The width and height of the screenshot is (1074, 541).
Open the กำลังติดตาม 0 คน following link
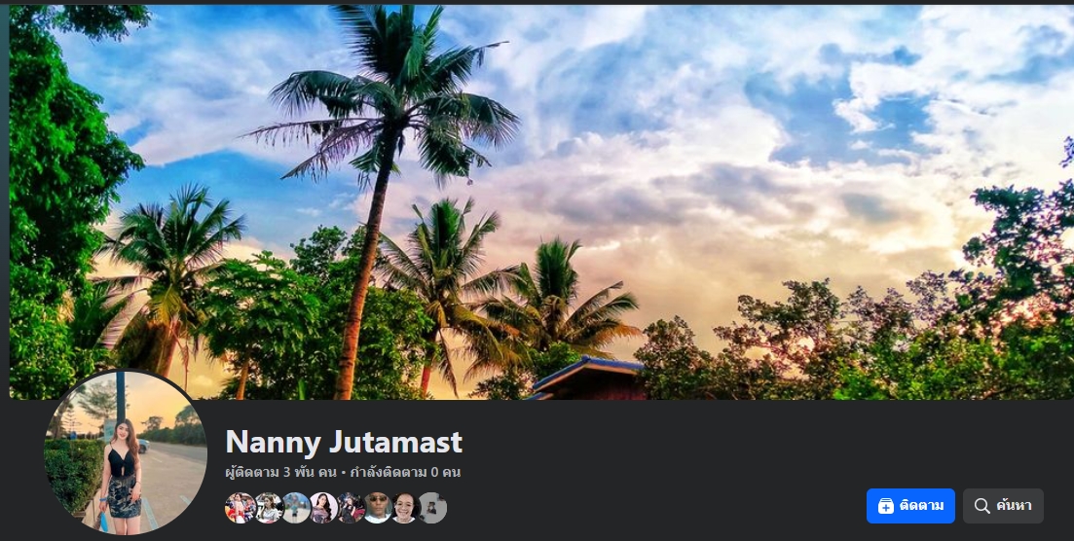(405, 473)
